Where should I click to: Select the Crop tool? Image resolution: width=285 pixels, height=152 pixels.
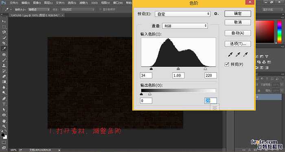[4, 43]
